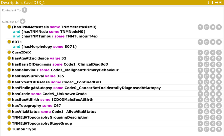The image size is (224, 136).
Task: Explain the TNMEd6TopographyGroupingDescription row
Action: click(200, 118)
